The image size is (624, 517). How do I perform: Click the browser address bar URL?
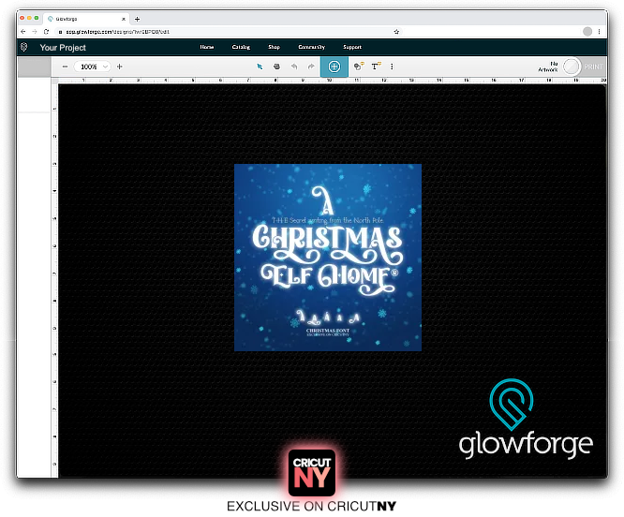[x=118, y=32]
